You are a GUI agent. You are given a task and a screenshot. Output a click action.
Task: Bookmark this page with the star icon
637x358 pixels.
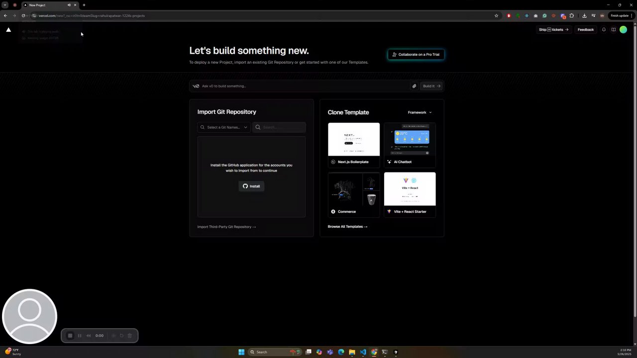click(496, 15)
